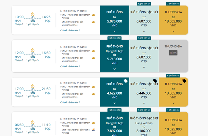Click the Vietnam Airlines lotus logo beside VN 247

tap(93, 15)
